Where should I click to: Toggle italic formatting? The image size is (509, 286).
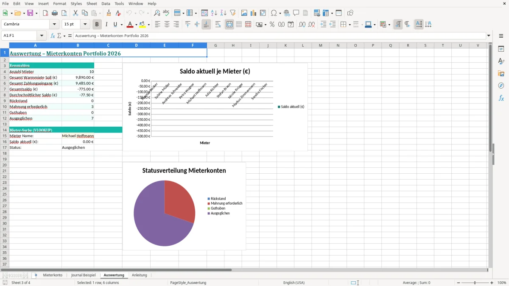tap(106, 25)
